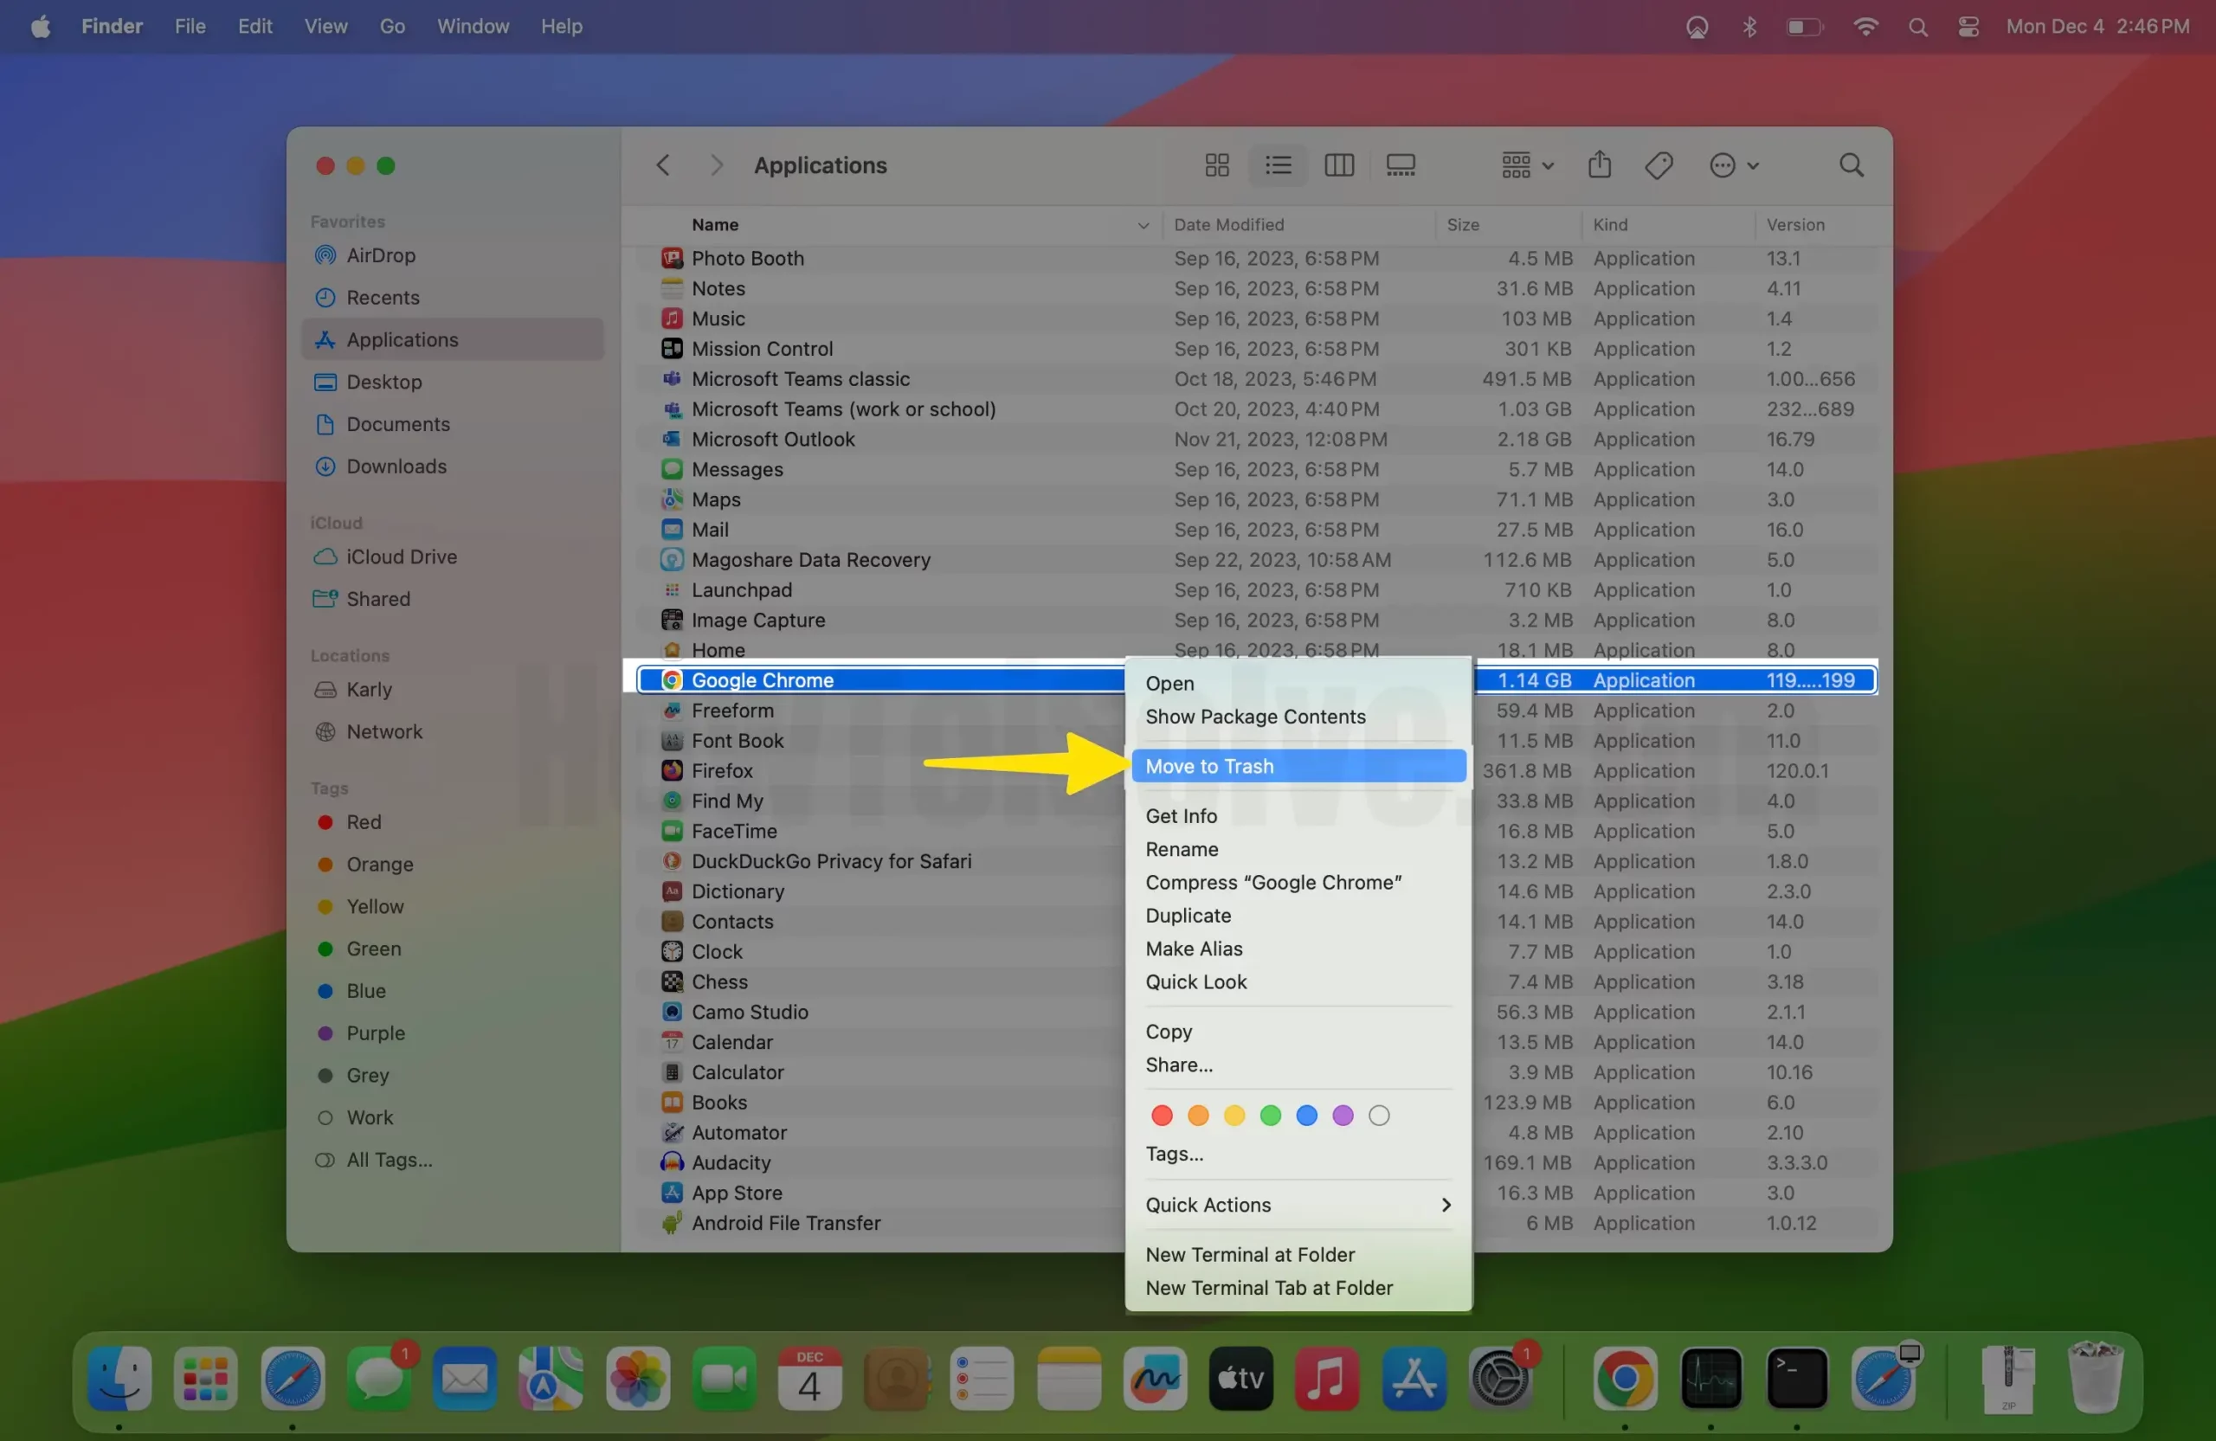This screenshot has height=1441, width=2216.
Task: Sort by the Kind column header
Action: pyautogui.click(x=1610, y=225)
